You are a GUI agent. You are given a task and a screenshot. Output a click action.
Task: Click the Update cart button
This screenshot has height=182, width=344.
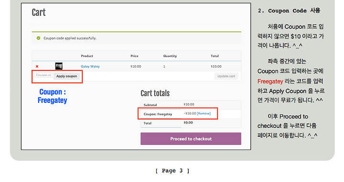[226, 76]
